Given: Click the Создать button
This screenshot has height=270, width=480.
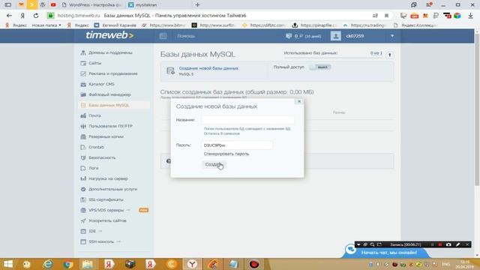Looking at the screenshot, I should [214, 165].
